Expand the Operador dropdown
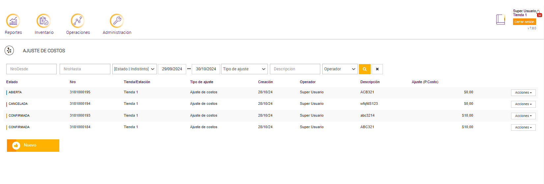The image size is (544, 184). pyautogui.click(x=340, y=69)
